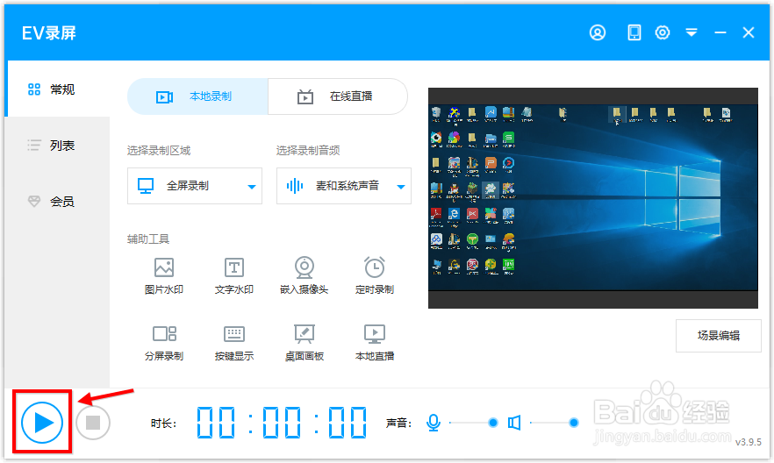Screen dimensions: 774x463
Task: Close the EV录屏 window
Action: (749, 33)
